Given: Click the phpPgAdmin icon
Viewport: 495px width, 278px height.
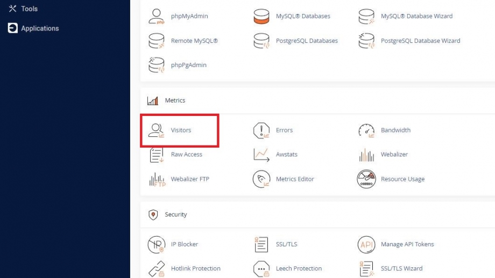Looking at the screenshot, I should click(x=157, y=65).
